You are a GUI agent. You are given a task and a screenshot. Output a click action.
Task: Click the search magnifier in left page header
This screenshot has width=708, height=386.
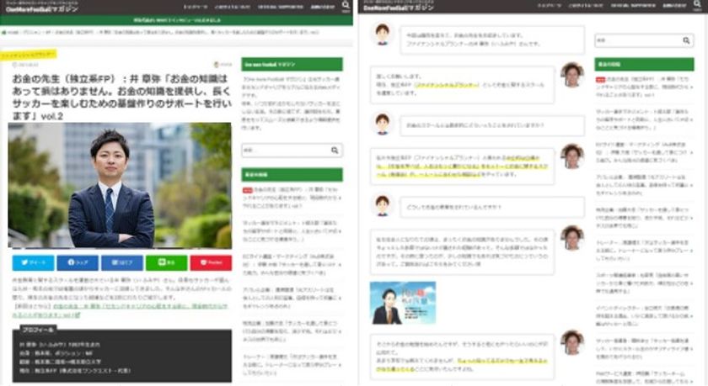click(346, 6)
